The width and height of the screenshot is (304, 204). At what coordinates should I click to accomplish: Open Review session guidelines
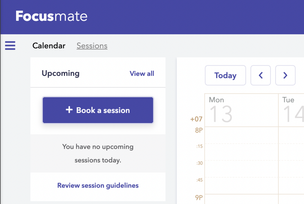[x=98, y=185]
